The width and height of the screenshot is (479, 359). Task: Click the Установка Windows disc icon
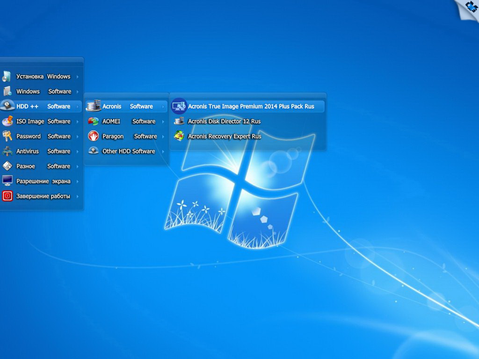(x=7, y=76)
